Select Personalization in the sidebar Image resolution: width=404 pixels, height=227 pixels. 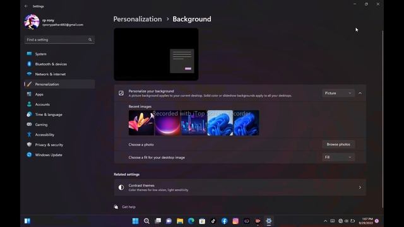(x=59, y=84)
